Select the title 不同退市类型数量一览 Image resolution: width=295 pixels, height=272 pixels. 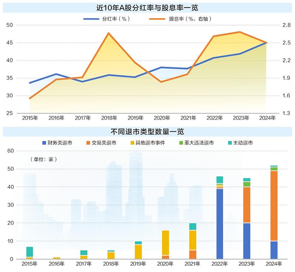147,131
